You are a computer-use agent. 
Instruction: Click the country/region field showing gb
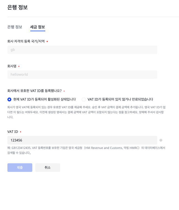(82, 50)
